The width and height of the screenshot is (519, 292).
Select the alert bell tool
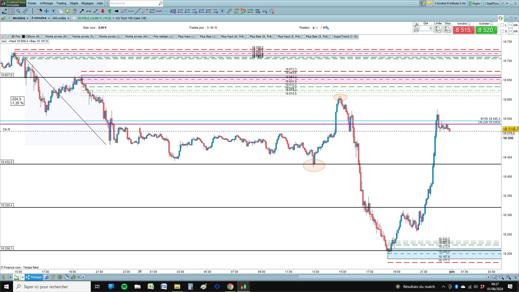pyautogui.click(x=67, y=11)
